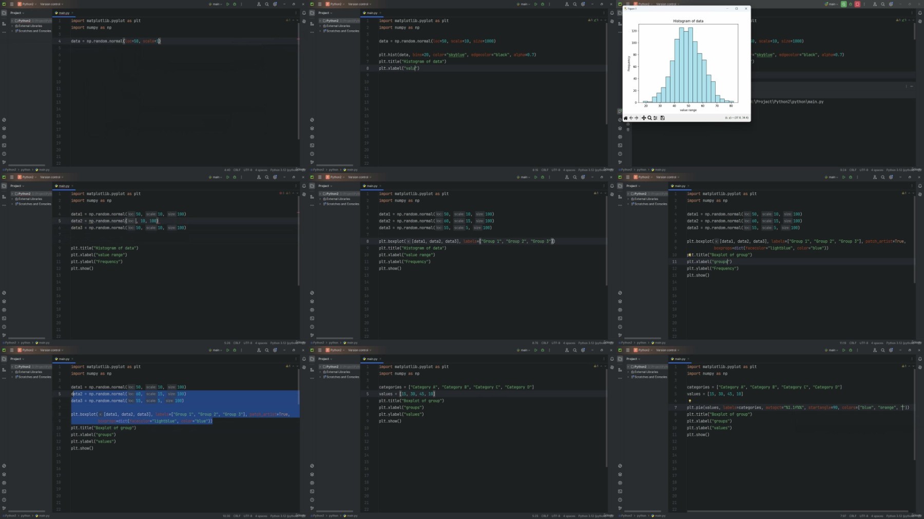Image resolution: width=924 pixels, height=519 pixels.
Task: Click Home reset-view icon in Figure 1 toolbar
Action: click(626, 118)
